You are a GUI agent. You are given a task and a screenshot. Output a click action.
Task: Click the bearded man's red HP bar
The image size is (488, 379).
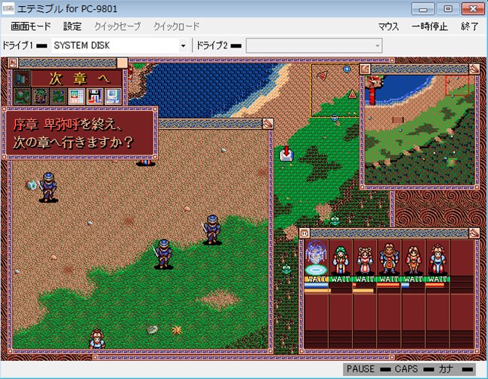pos(389,285)
